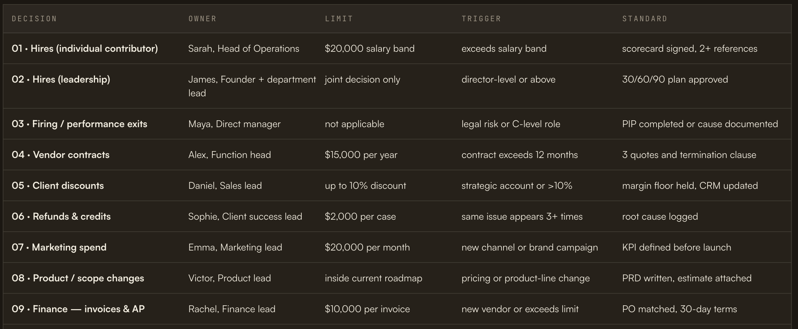798x329 pixels.
Task: Click 'Sarah, Head of Operations' cell
Action: pos(244,48)
